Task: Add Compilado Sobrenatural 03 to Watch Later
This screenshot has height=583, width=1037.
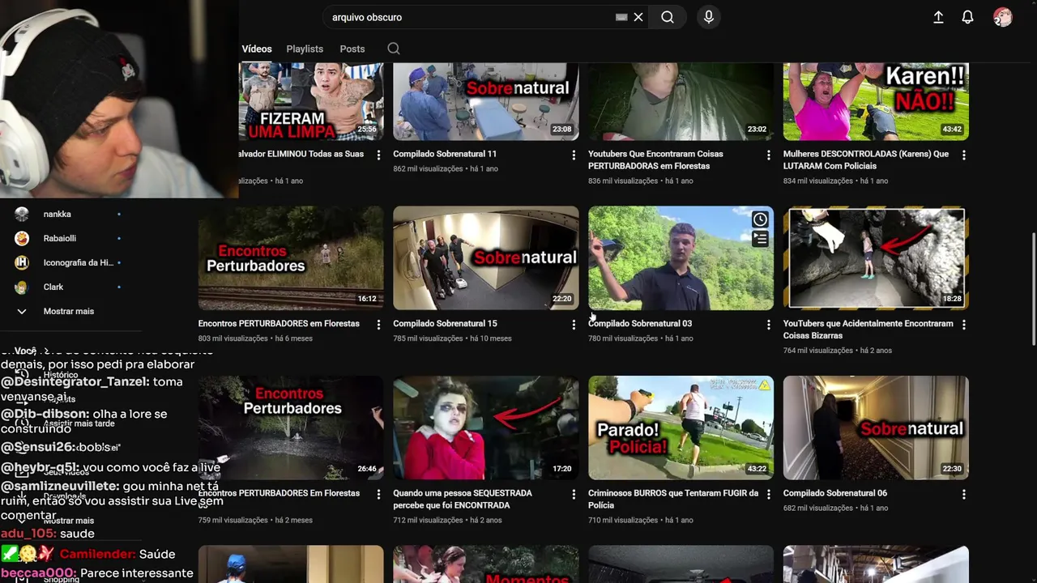Action: 760,219
